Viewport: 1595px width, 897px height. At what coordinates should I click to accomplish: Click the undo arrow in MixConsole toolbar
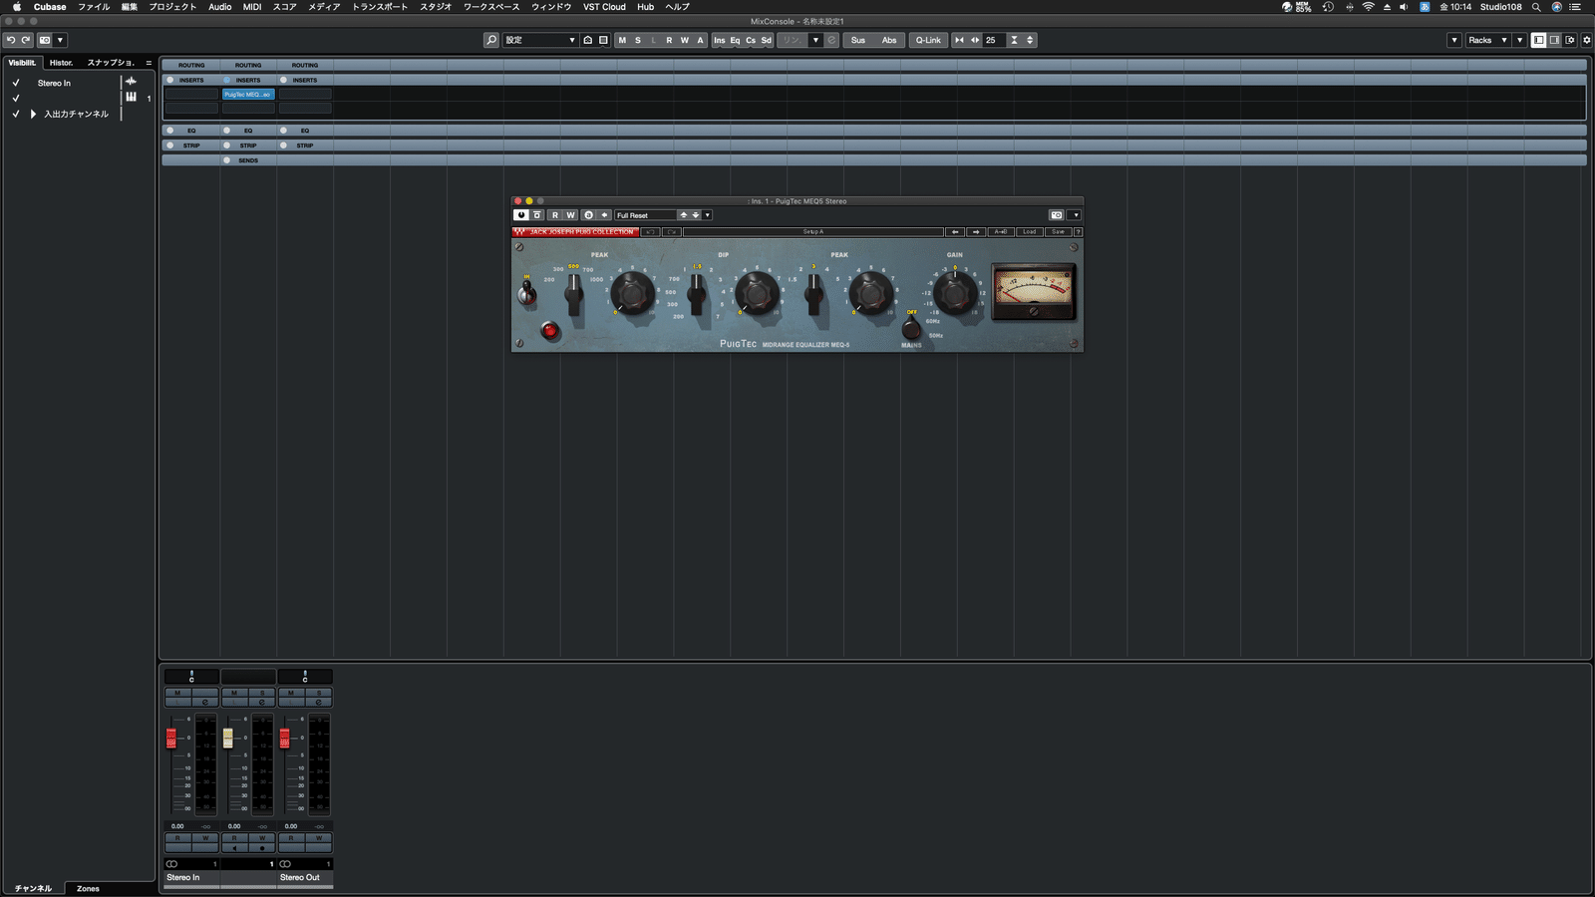[10, 40]
